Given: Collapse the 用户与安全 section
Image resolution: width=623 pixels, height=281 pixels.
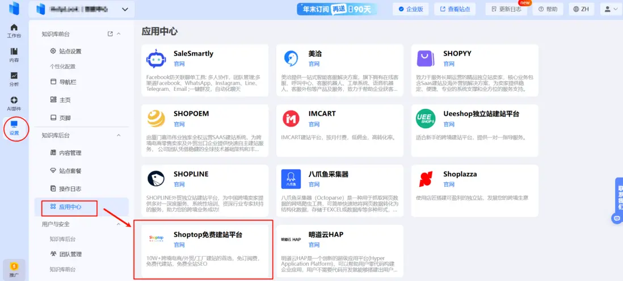Looking at the screenshot, I should point(119,224).
